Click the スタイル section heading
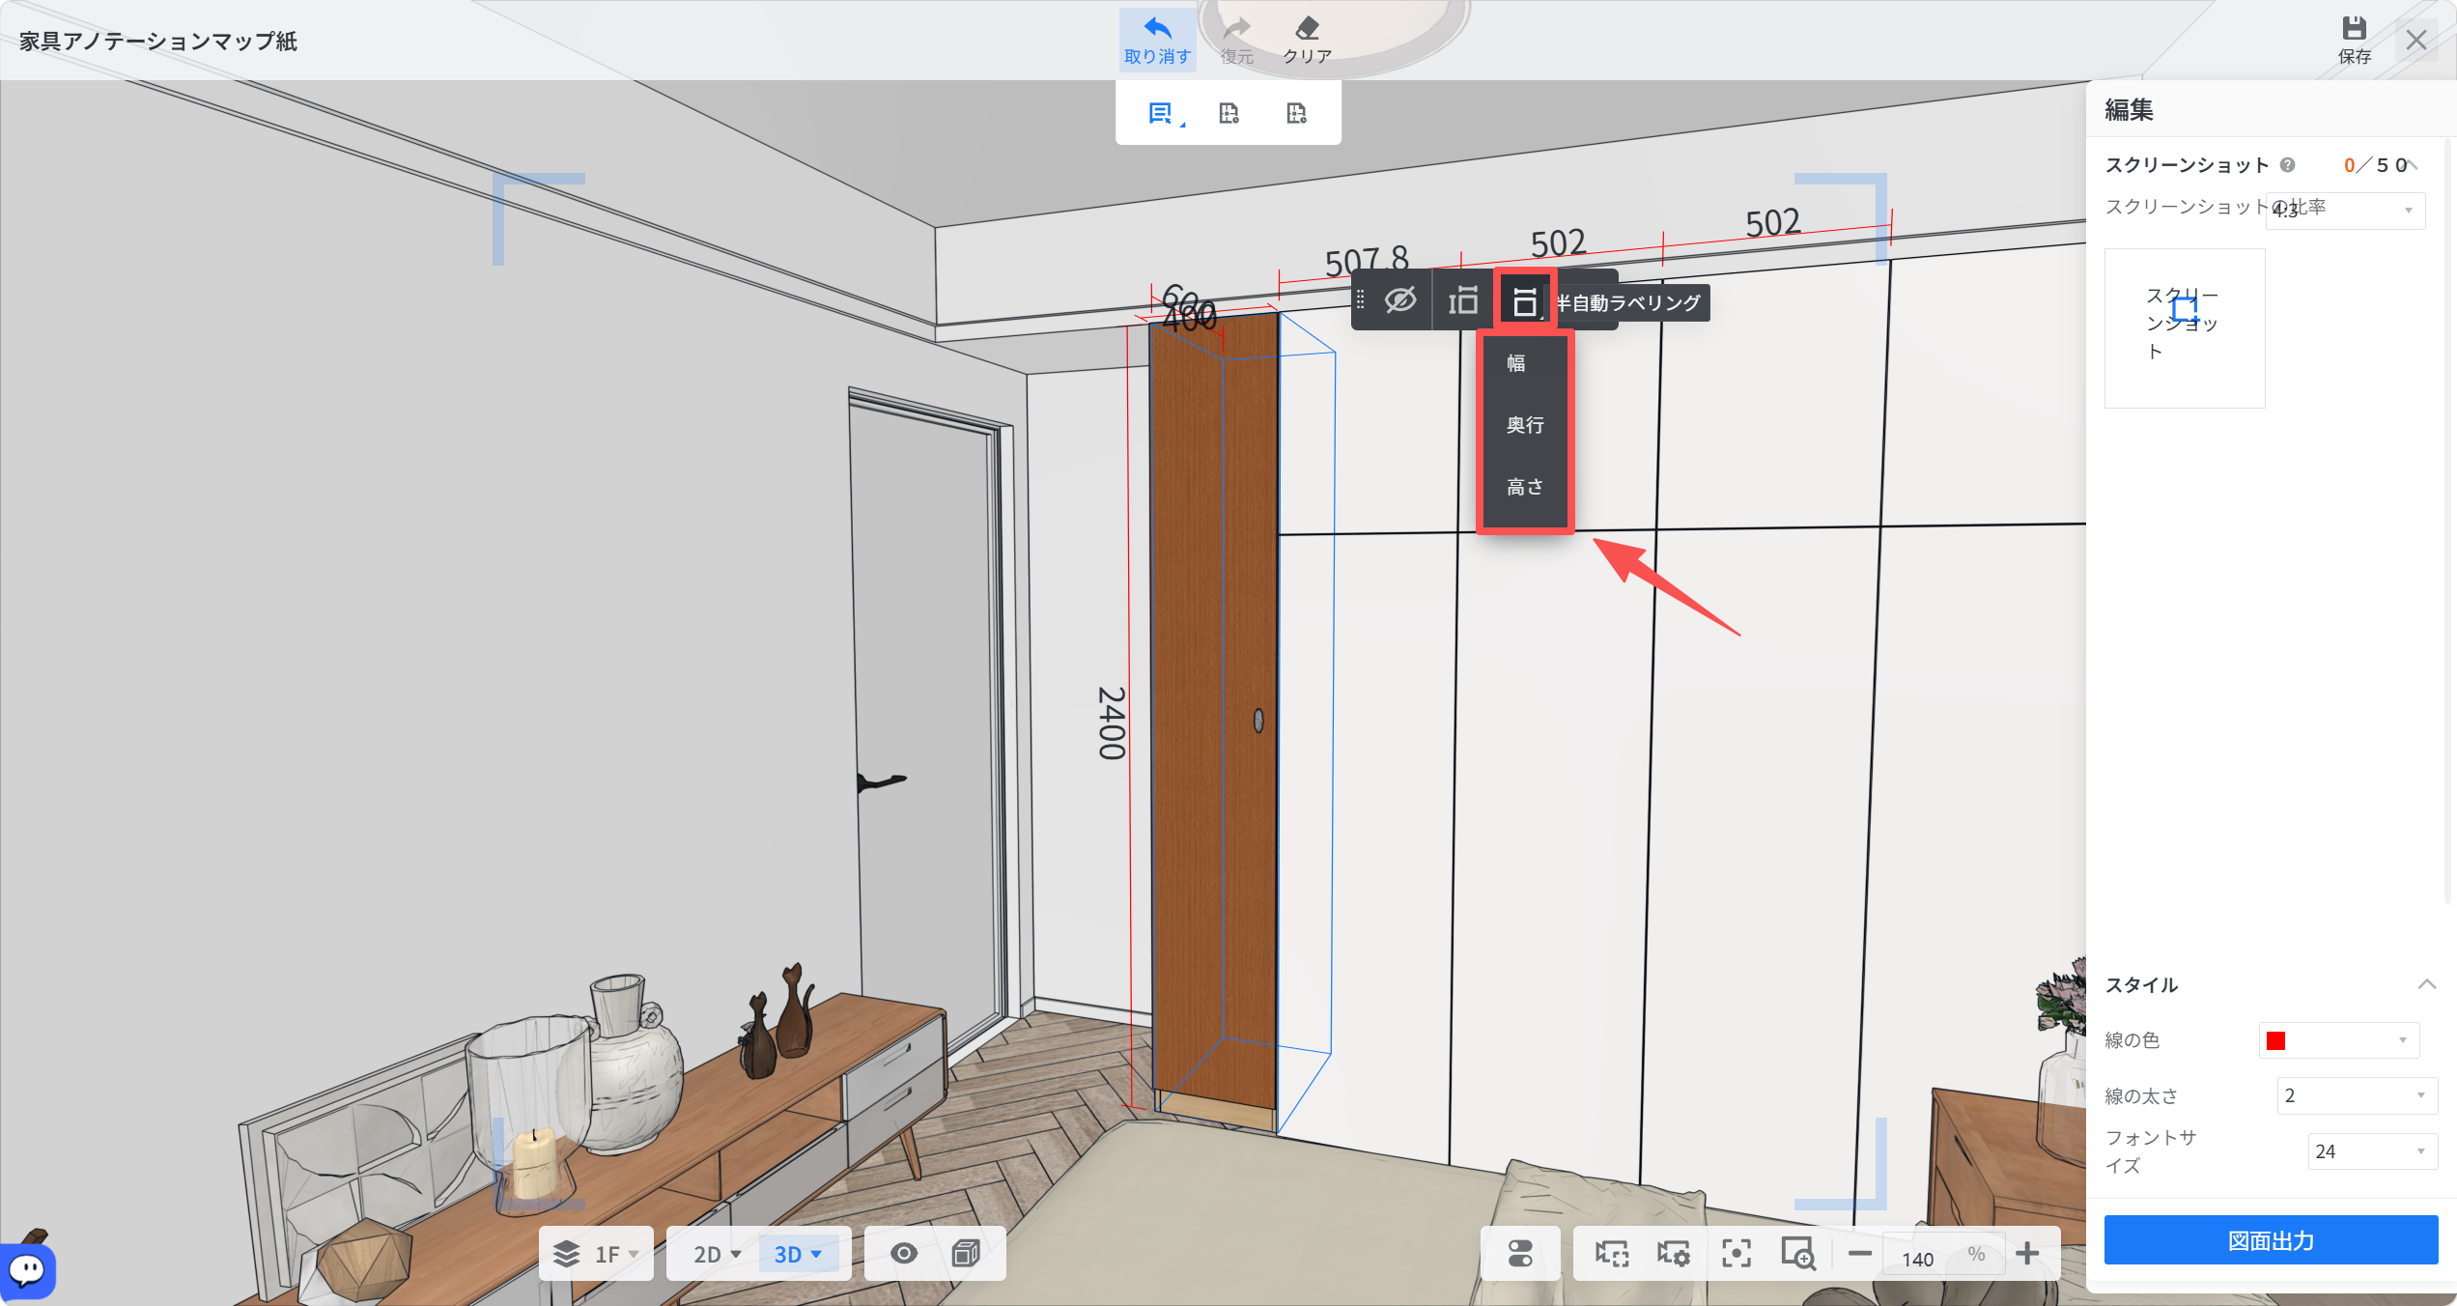2457x1306 pixels. pyautogui.click(x=2141, y=984)
